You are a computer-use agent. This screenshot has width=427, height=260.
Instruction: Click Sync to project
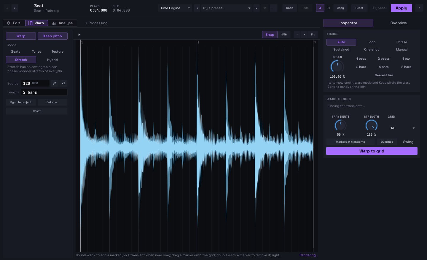coord(21,102)
